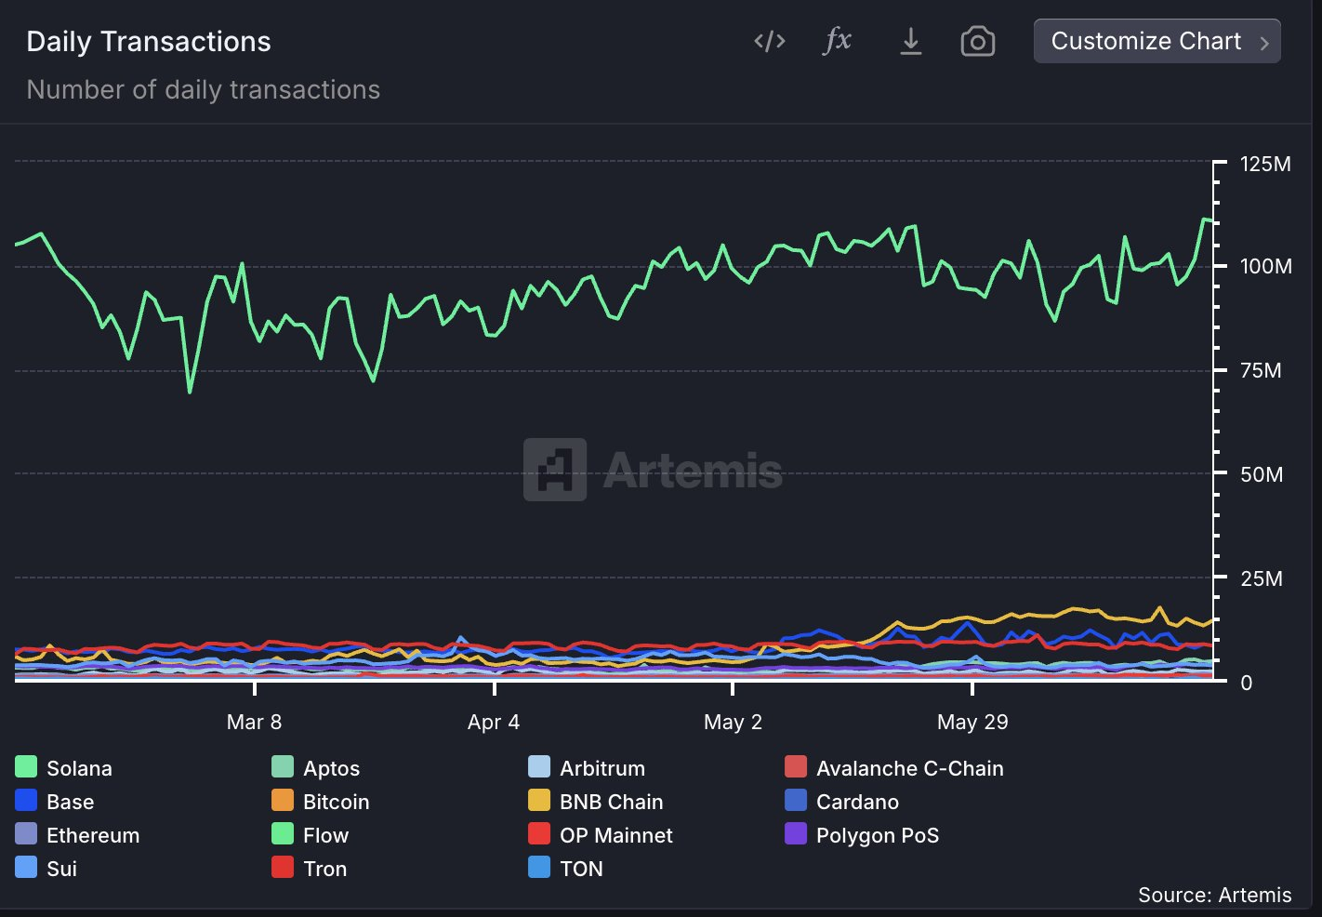The height and width of the screenshot is (917, 1322).
Task: Toggle OP Mainnet series color swatch
Action: click(539, 834)
